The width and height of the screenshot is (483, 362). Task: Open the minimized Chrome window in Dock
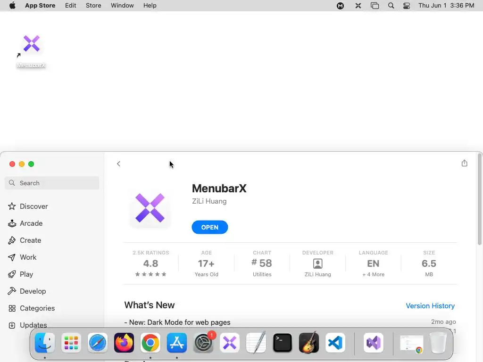click(x=411, y=343)
